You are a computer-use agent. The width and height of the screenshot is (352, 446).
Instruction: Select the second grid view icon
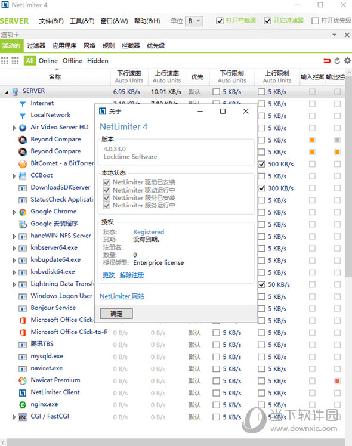[15, 61]
